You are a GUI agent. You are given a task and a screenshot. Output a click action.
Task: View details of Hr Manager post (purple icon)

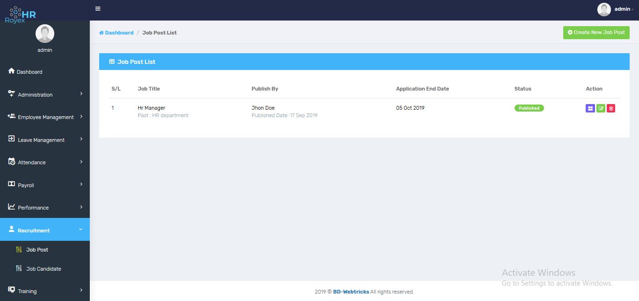click(x=590, y=108)
